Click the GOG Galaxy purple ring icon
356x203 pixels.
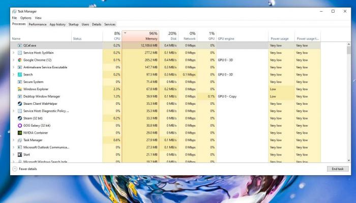click(x=20, y=126)
